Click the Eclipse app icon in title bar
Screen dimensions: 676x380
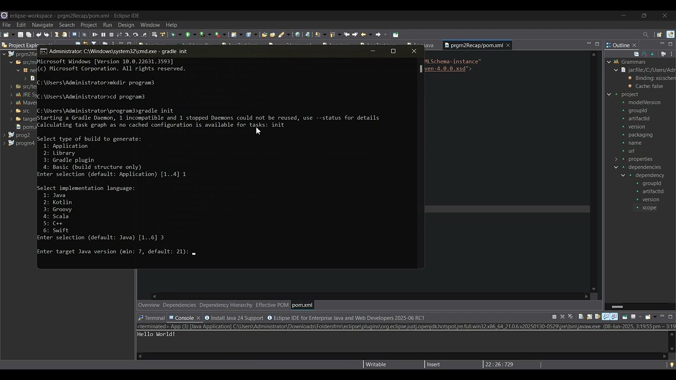click(4, 15)
